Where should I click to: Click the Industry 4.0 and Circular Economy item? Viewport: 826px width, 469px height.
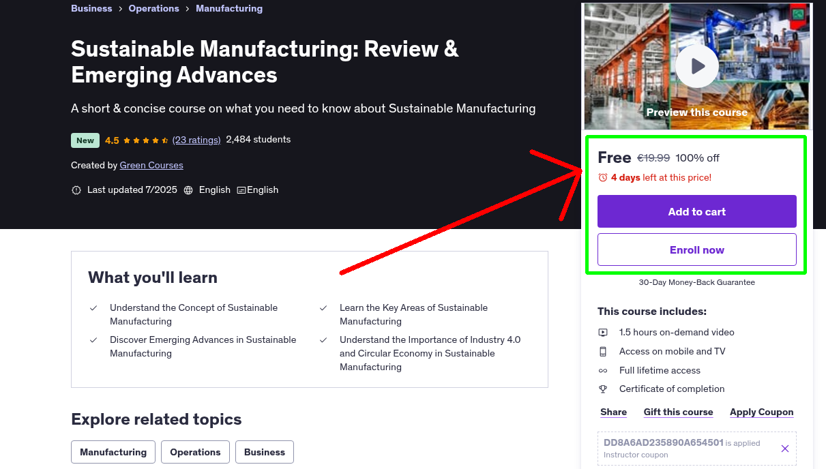(430, 353)
